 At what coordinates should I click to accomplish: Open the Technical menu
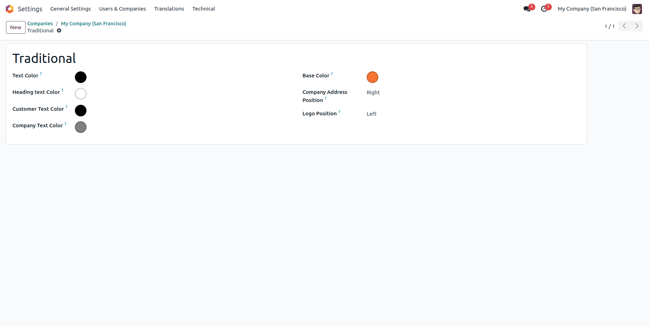[x=204, y=9]
